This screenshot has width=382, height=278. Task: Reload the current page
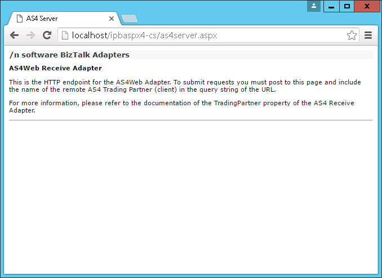tap(47, 35)
